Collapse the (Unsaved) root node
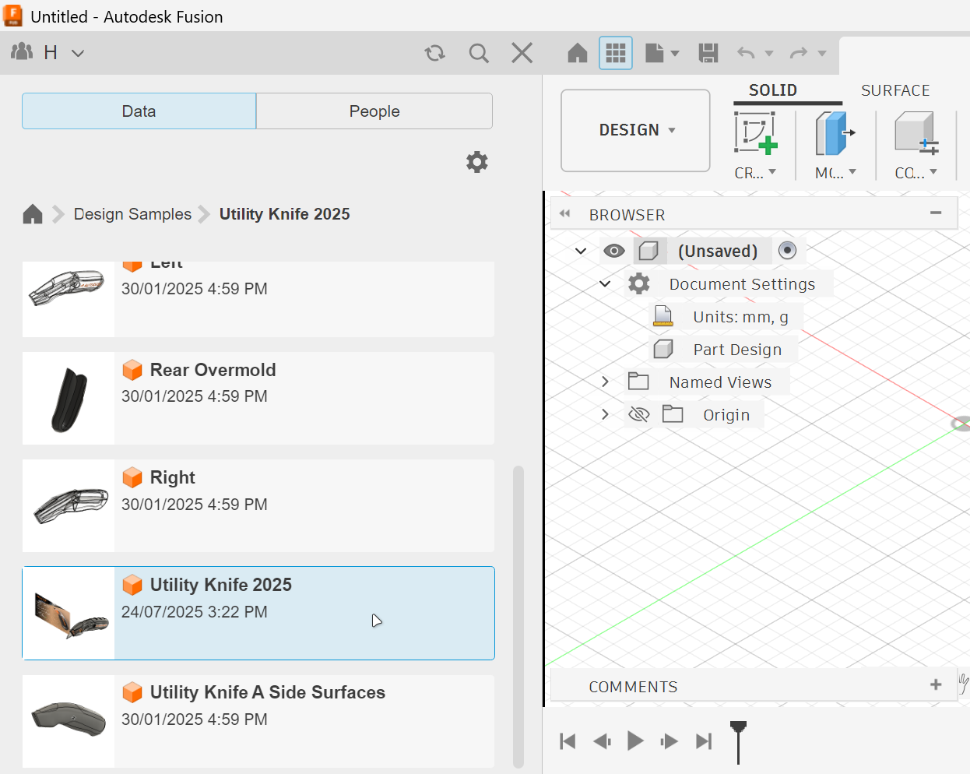970x774 pixels. click(x=581, y=251)
